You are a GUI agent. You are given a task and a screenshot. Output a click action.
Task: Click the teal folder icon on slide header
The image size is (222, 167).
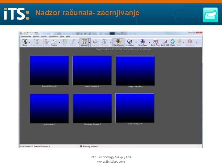(210, 15)
